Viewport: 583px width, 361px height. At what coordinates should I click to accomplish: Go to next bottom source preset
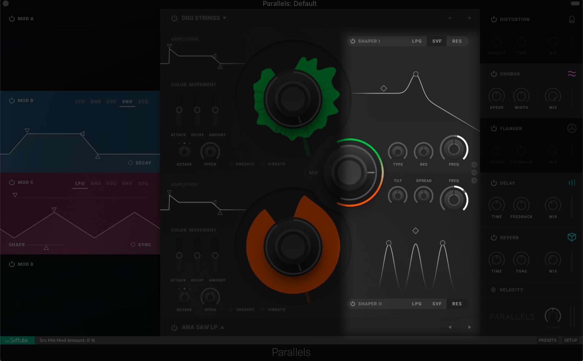point(469,327)
